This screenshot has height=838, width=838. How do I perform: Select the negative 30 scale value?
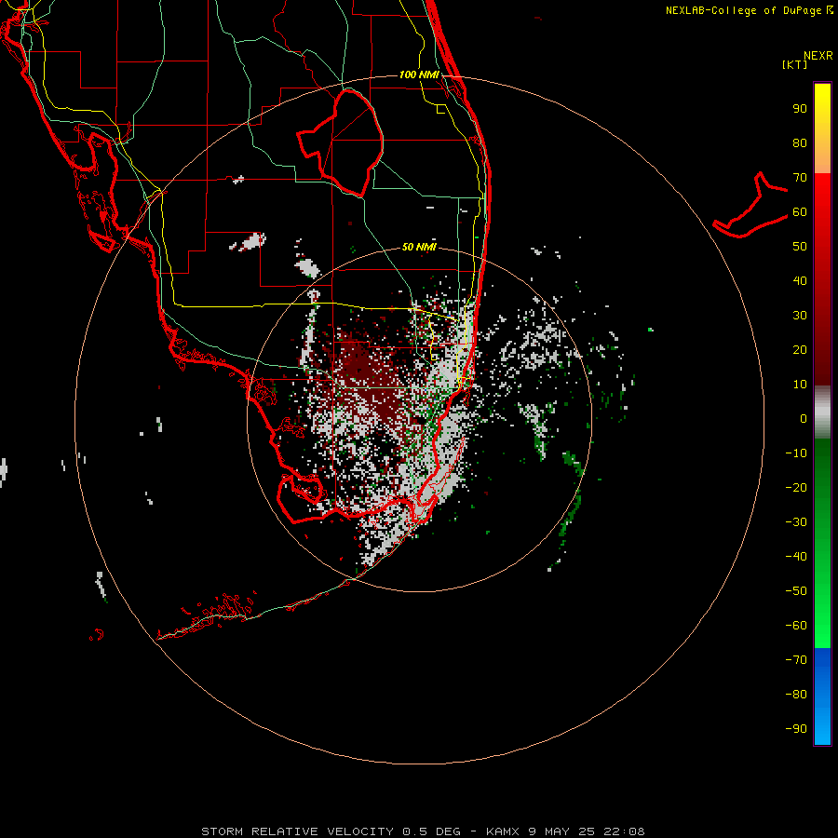pos(796,521)
